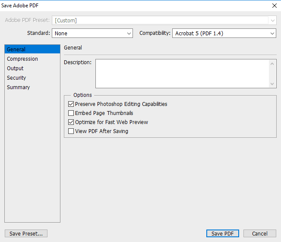
Task: Select the General section
Action: point(32,49)
